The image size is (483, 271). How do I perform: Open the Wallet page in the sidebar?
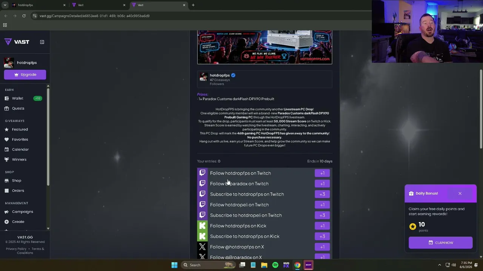tap(17, 98)
